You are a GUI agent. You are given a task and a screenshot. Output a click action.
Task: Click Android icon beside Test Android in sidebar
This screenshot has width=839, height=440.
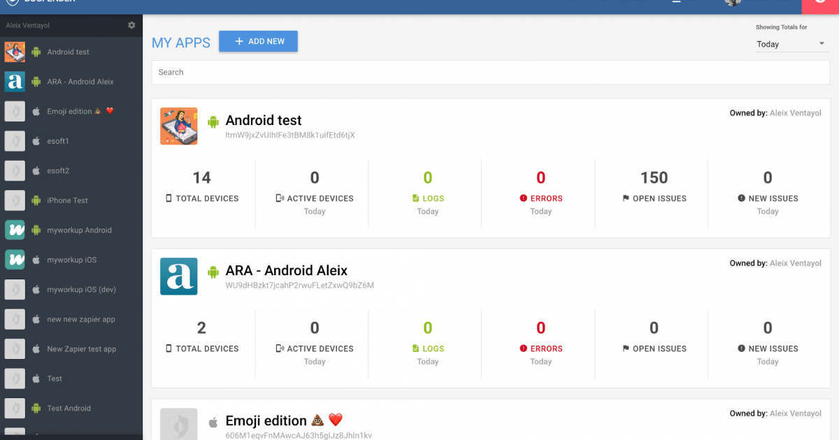click(x=36, y=408)
